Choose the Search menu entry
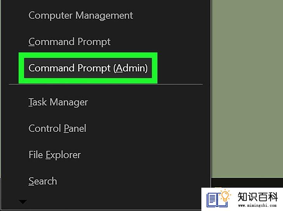The height and width of the screenshot is (211, 283). coord(43,181)
